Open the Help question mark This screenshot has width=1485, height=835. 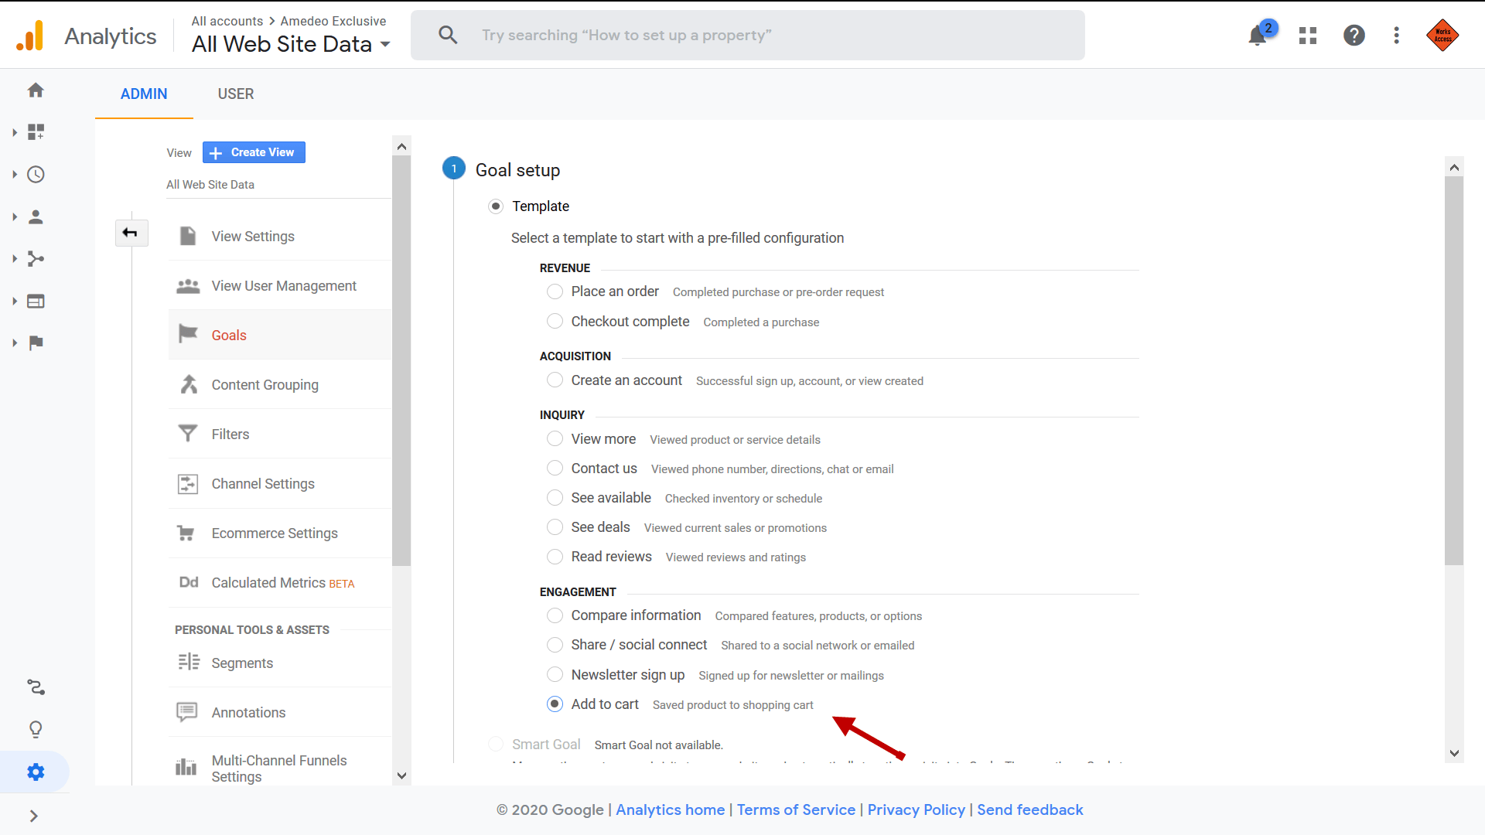click(x=1354, y=35)
